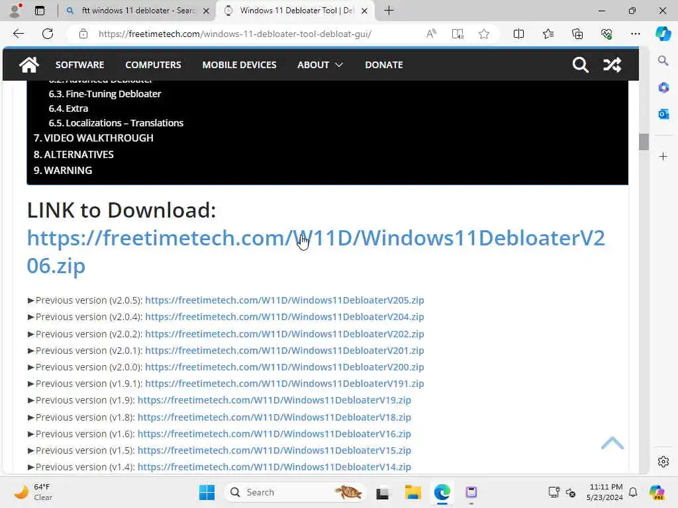678x508 pixels.
Task: Open sidebar settings gear icon
Action: pos(663,462)
